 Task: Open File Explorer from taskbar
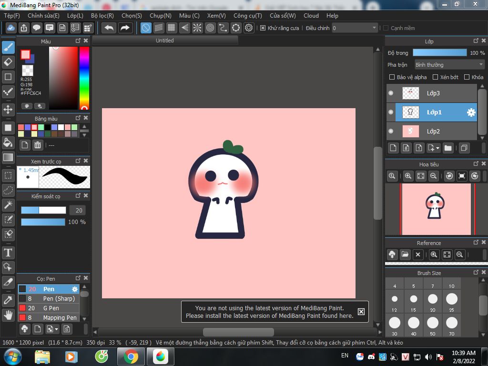[x=42, y=356]
